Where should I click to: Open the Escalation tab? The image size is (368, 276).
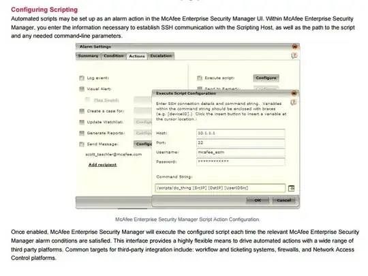click(x=161, y=56)
